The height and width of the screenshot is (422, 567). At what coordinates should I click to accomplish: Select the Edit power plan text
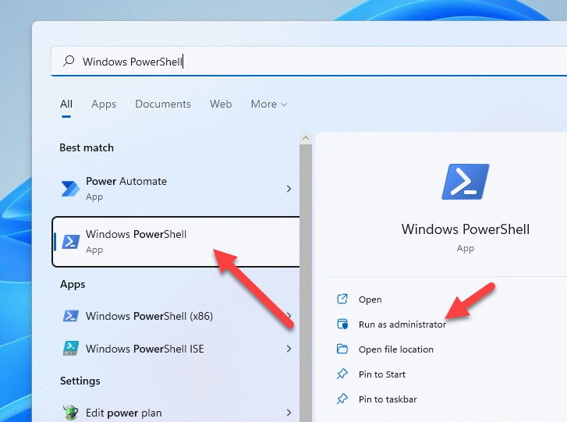pos(124,413)
